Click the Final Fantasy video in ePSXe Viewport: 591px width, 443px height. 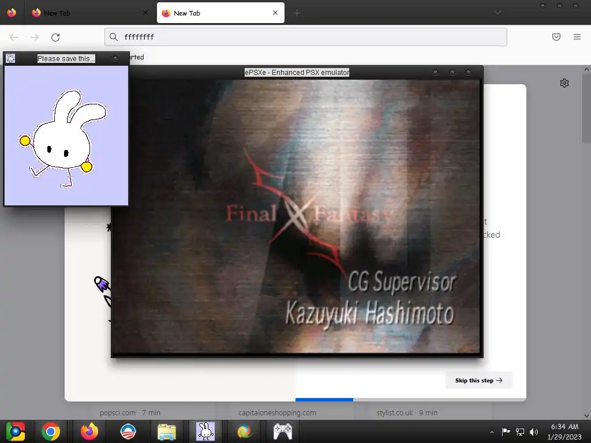click(297, 217)
